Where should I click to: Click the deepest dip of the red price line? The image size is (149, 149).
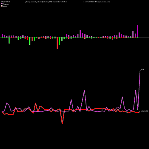click(62, 124)
